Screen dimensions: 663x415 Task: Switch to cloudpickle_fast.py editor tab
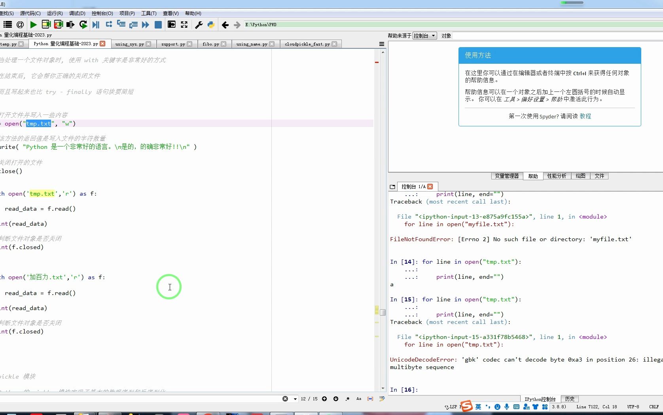[x=307, y=44]
